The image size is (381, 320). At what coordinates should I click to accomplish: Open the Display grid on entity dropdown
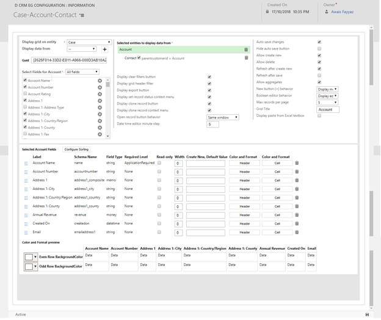(x=89, y=42)
